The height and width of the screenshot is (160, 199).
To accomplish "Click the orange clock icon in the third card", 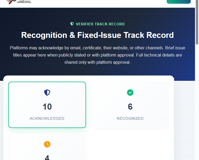I will click(x=47, y=144).
